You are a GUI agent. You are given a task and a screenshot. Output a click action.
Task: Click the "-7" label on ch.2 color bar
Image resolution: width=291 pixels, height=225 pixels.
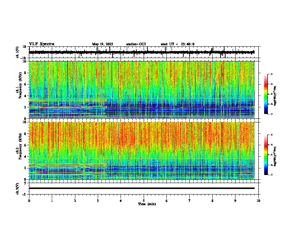tap(271, 175)
